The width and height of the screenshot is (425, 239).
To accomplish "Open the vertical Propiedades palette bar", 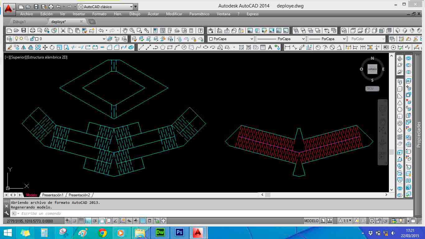I will pyautogui.click(x=419, y=134).
